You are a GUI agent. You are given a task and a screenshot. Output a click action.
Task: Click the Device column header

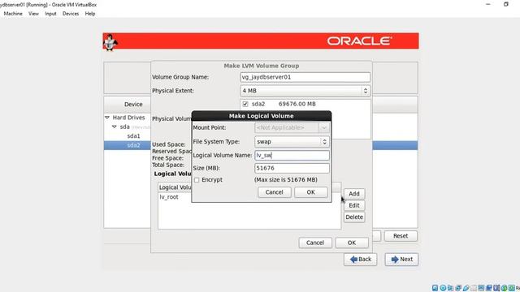[133, 105]
